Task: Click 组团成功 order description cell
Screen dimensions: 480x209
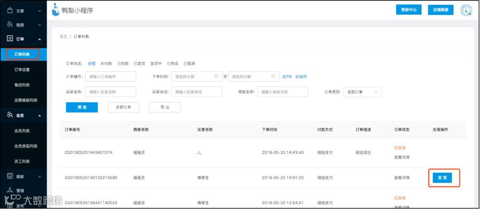Action: [363, 152]
